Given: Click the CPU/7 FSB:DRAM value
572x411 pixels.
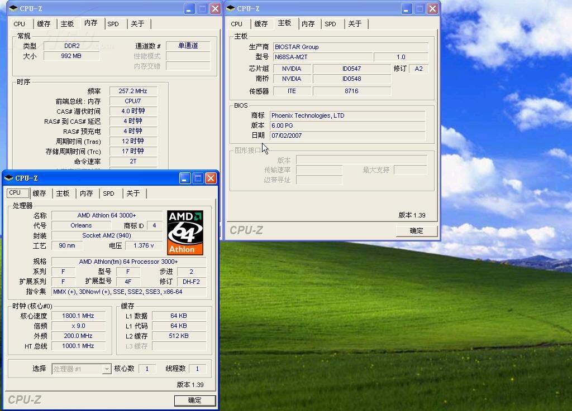Looking at the screenshot, I should [x=133, y=101].
